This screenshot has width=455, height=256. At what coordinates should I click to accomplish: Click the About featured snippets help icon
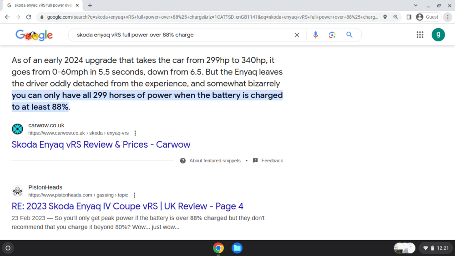point(182,161)
